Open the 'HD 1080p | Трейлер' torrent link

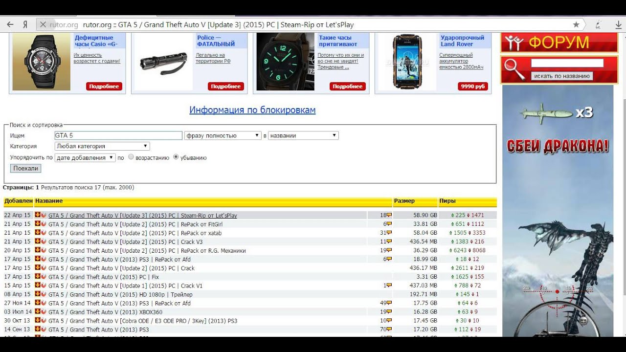click(120, 295)
